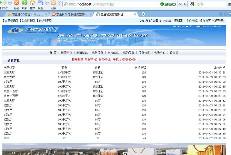Open the dropdown arrow beside the restore icon
Viewport: 231px width, 155px height.
47,3
